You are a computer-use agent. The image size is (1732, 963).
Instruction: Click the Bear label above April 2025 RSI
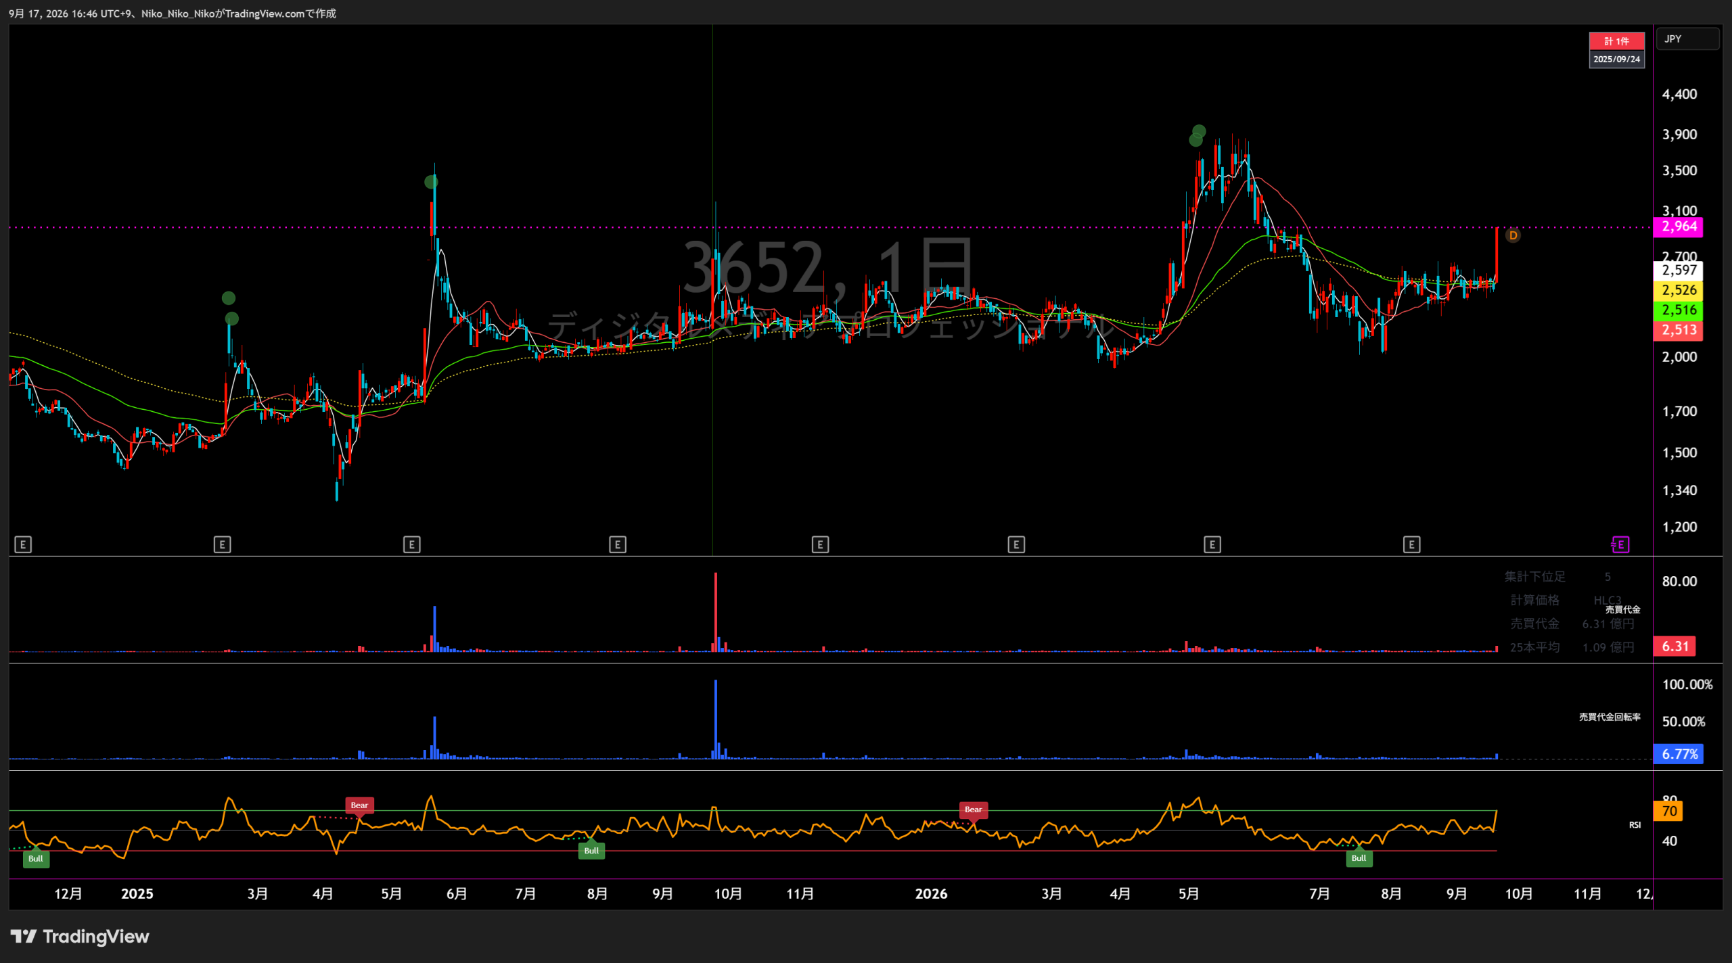coord(359,805)
